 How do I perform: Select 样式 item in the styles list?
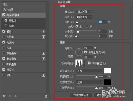(x=23, y=4)
